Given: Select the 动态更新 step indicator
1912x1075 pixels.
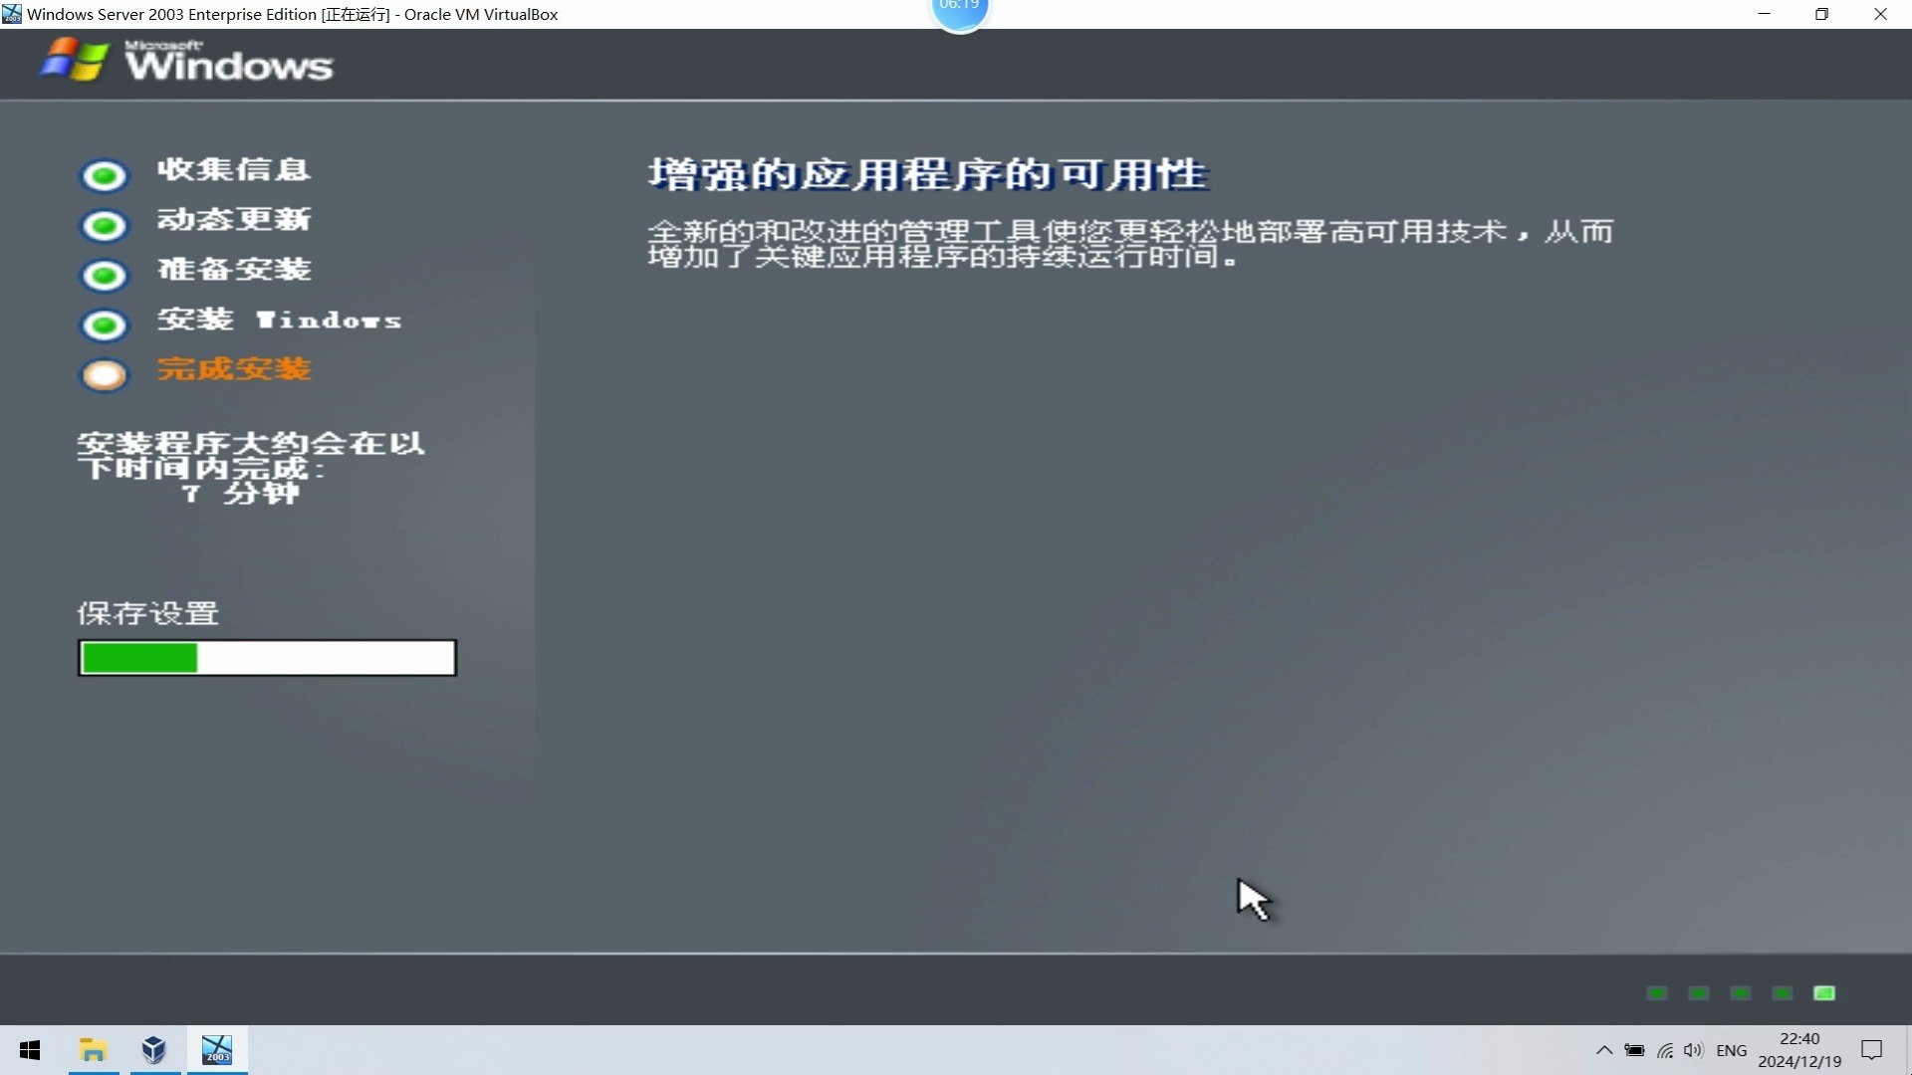Looking at the screenshot, I should point(104,225).
